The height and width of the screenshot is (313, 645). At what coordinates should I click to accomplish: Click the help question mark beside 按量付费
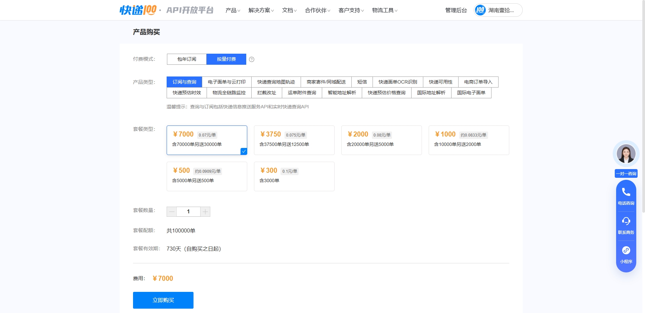click(x=252, y=59)
